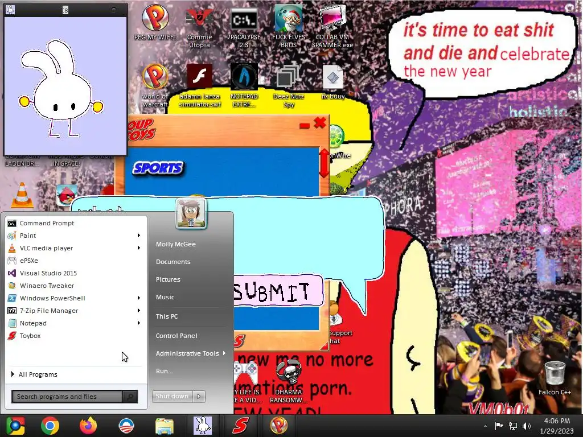Open Action Center flag tray icon
The image size is (583, 437).
pyautogui.click(x=499, y=426)
